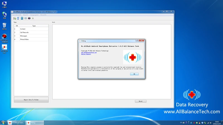The height and width of the screenshot is (125, 223).
Task: Select the Photo/Video row
Action: [x=31, y=39]
